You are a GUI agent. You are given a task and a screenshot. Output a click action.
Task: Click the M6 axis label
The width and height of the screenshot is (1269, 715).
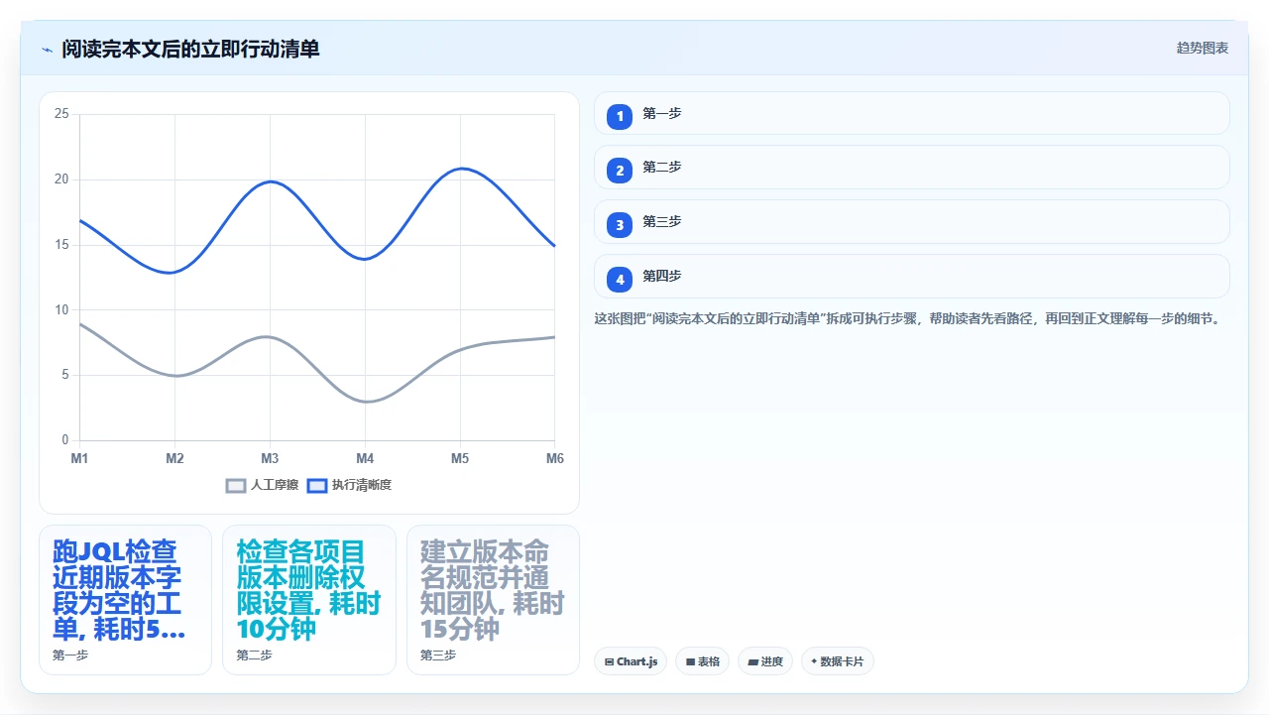[555, 458]
